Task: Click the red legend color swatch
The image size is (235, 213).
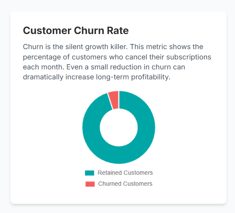Action: [x=90, y=184]
